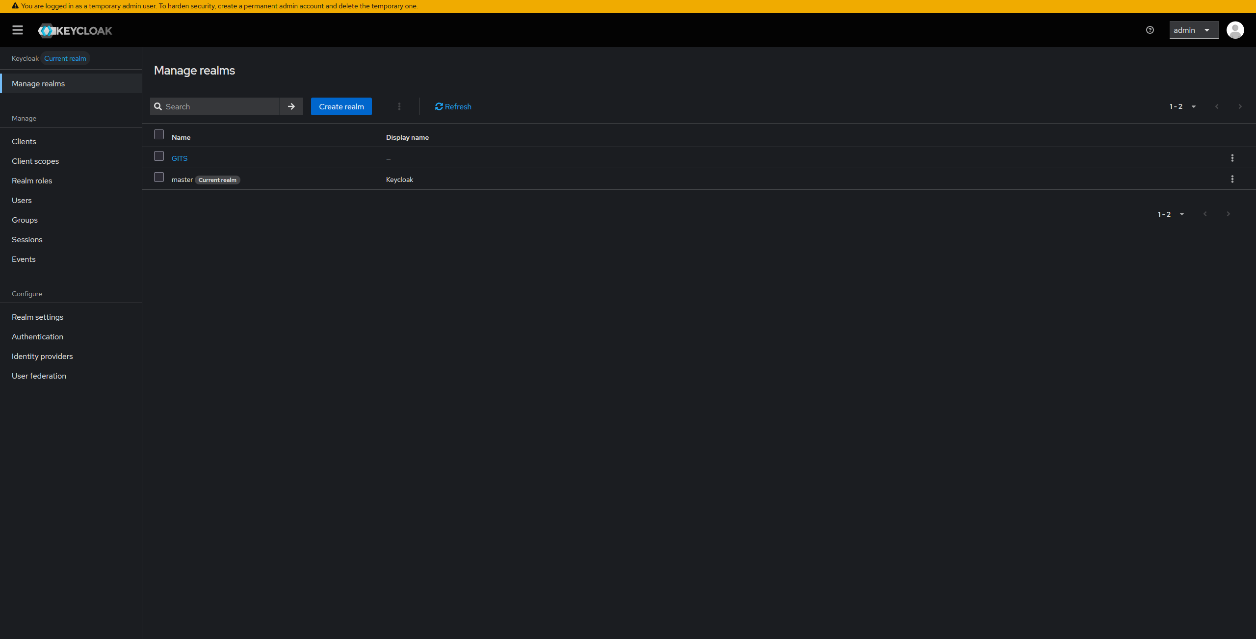Open Identity providers in sidebar
This screenshot has height=639, width=1256.
tap(71, 356)
